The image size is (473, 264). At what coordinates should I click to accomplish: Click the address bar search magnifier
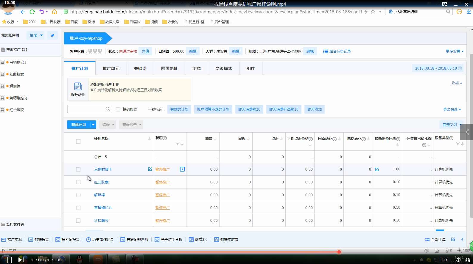pyautogui.click(x=448, y=12)
